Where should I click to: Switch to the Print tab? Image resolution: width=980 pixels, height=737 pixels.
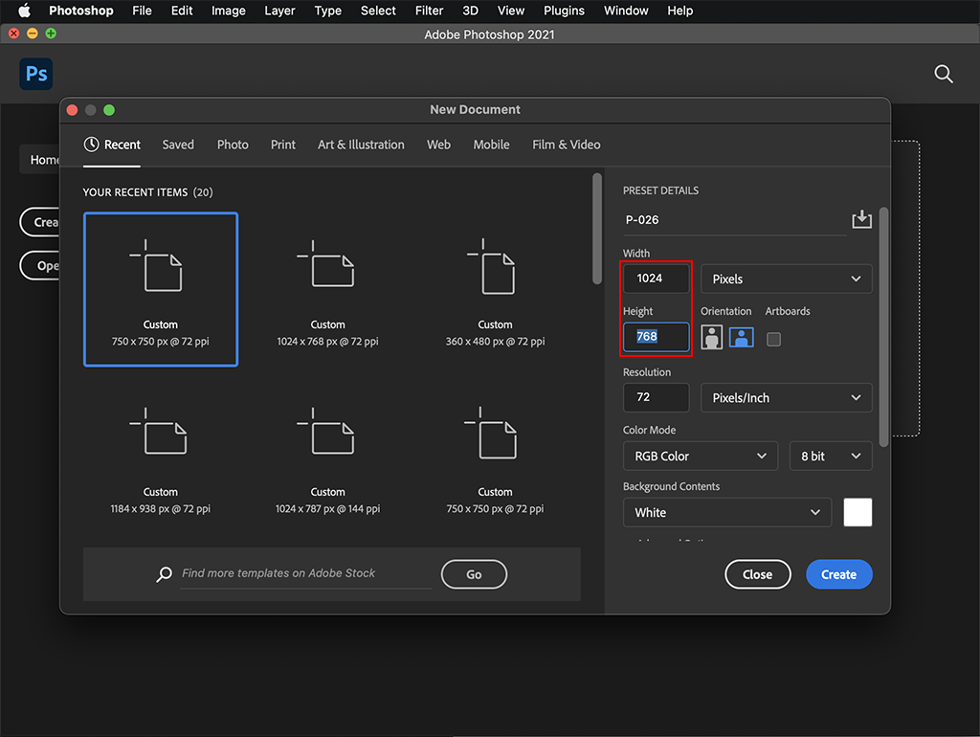283,145
